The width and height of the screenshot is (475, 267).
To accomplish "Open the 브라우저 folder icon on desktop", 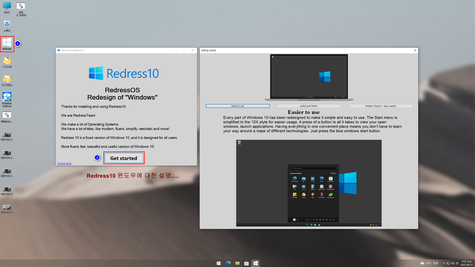I will 7,62.
